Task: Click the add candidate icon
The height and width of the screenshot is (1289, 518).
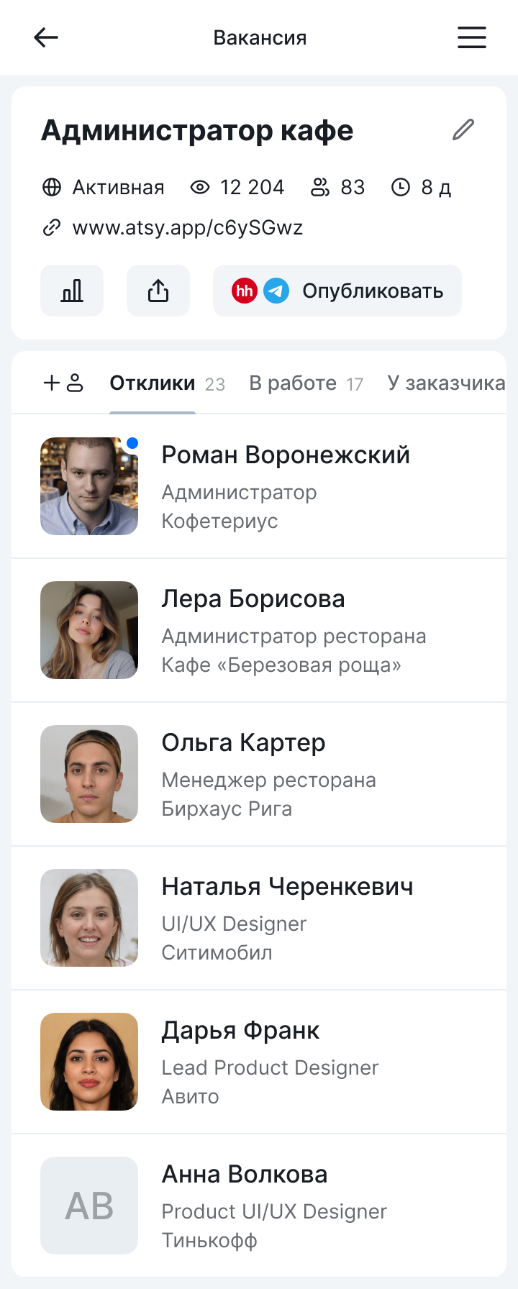Action: tap(63, 383)
